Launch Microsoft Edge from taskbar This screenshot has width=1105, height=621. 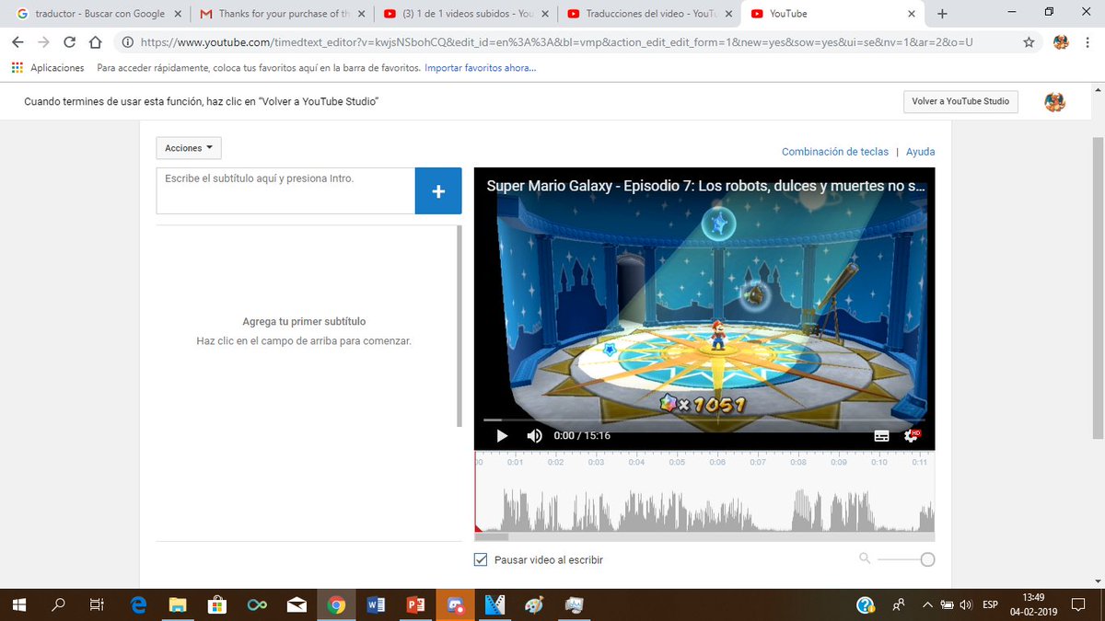[x=138, y=604]
